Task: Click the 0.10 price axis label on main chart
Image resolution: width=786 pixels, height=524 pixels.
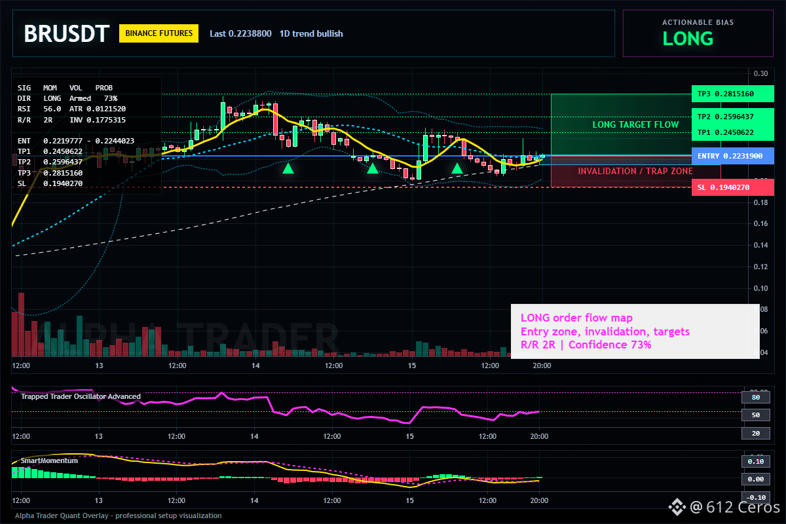Action: pos(760,288)
